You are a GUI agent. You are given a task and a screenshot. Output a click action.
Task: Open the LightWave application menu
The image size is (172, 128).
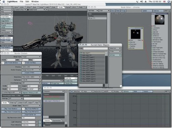click(12, 1)
